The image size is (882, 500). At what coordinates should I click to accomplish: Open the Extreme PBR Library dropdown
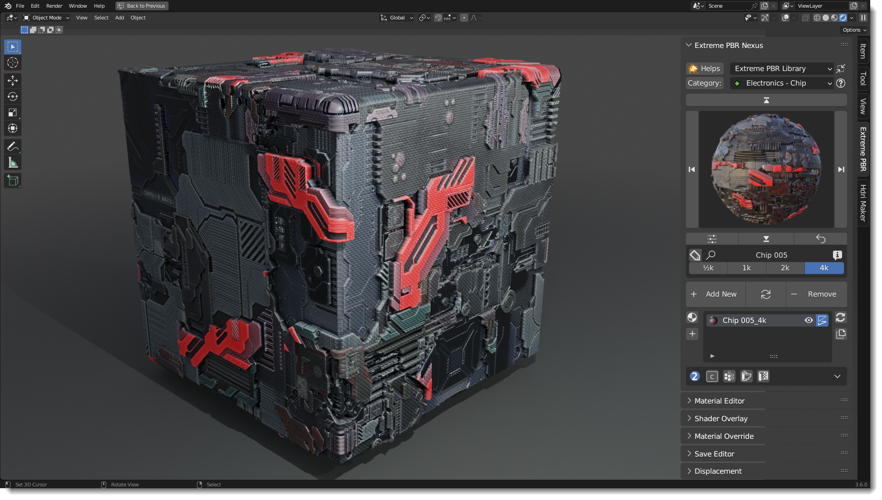(781, 68)
